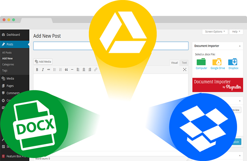This screenshot has width=247, height=161.
Task: Insert a blockquote from the toolbar
Action: tap(66, 70)
